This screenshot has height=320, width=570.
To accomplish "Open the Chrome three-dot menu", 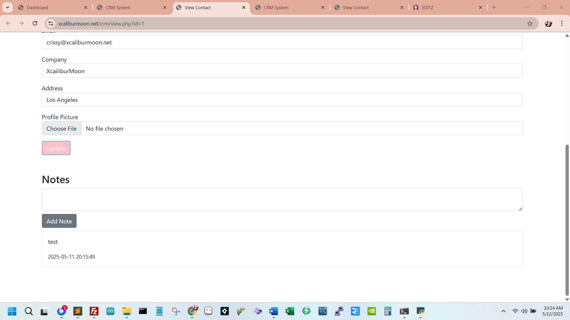I will pyautogui.click(x=562, y=23).
